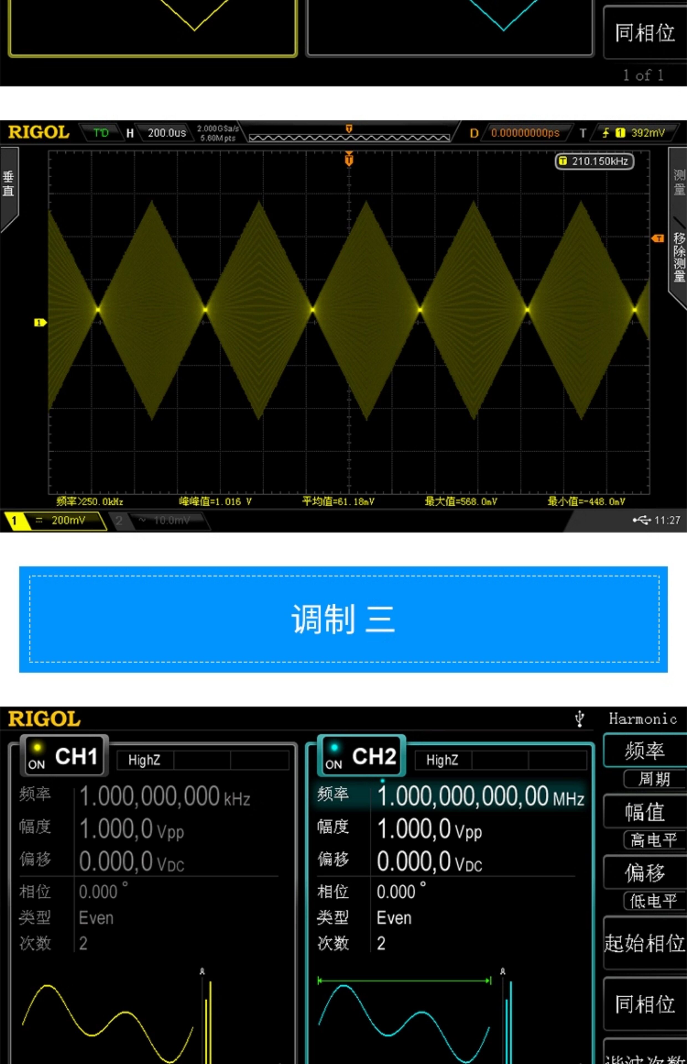Open the 测量 side tab on the oscilloscope
Image resolution: width=687 pixels, height=1064 pixels.
678,182
